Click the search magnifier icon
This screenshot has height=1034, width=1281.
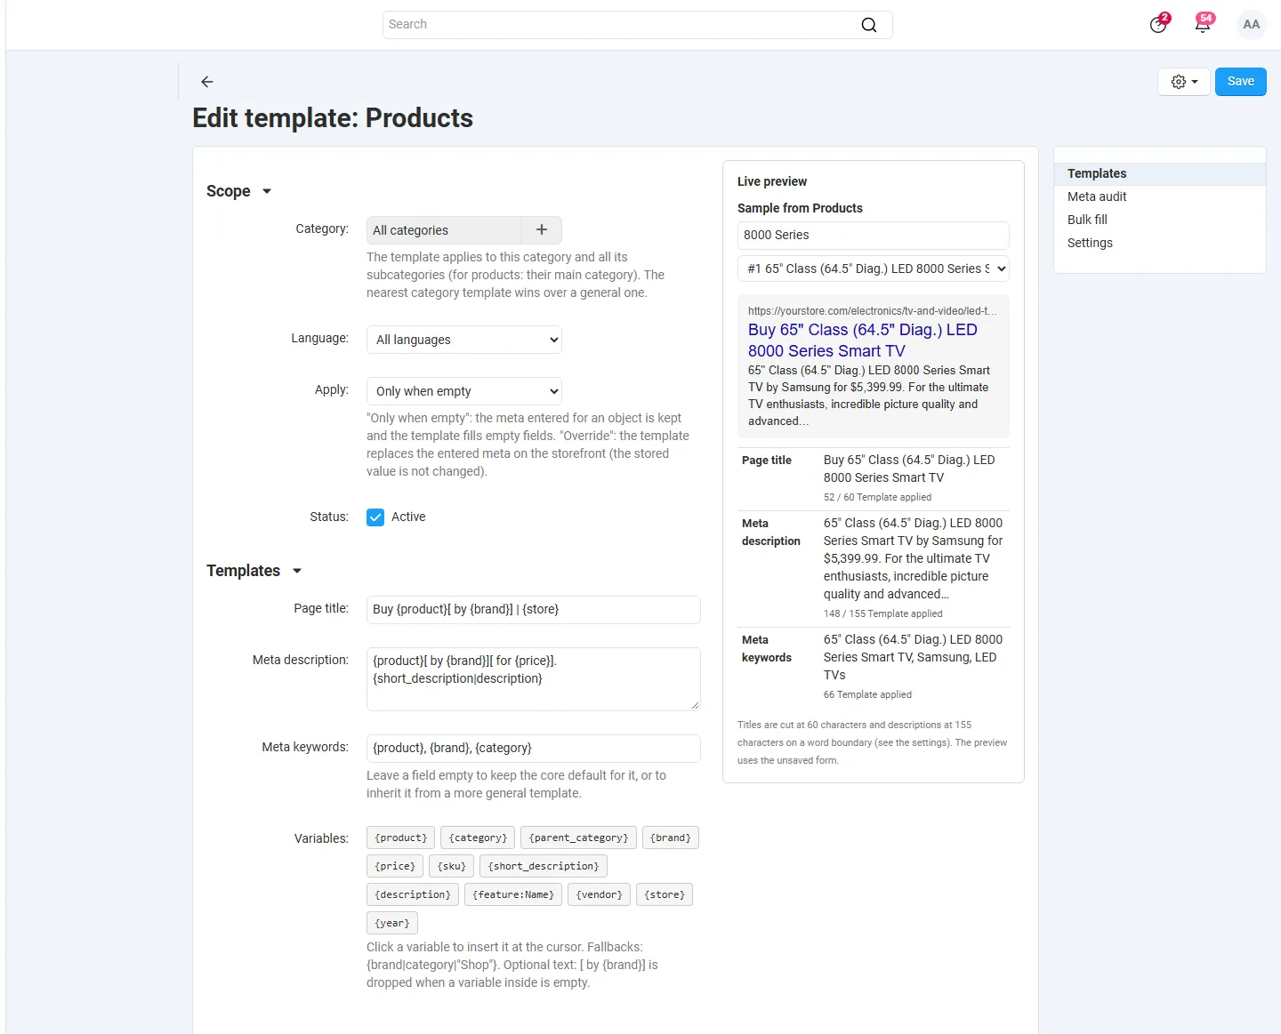(869, 25)
